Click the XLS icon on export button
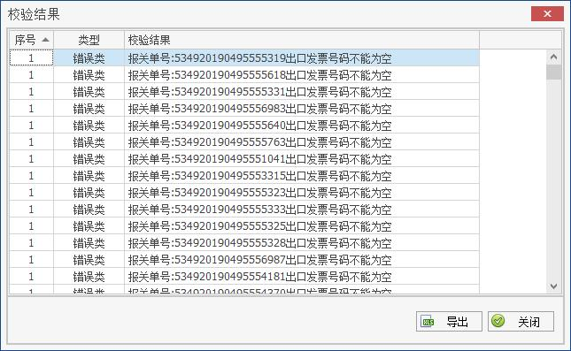The image size is (571, 351). pyautogui.click(x=428, y=322)
